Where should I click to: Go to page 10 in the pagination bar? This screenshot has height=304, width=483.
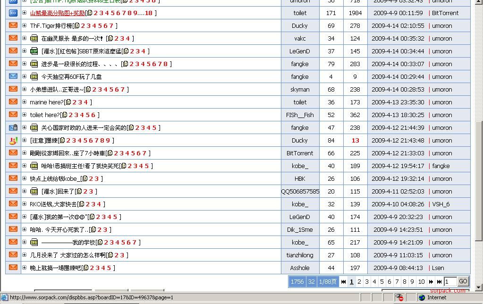pyautogui.click(x=421, y=282)
